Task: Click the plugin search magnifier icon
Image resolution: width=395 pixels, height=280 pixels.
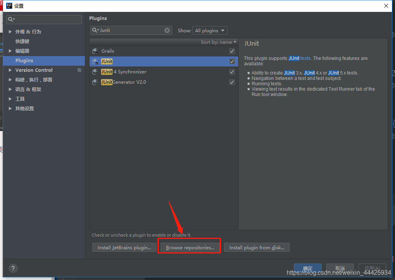Action: [95, 30]
